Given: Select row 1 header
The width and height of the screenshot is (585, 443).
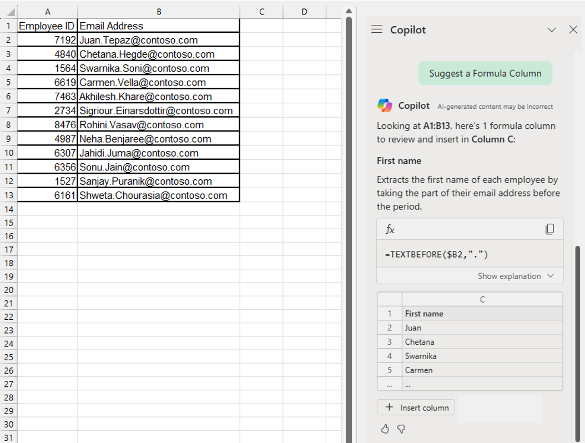Looking at the screenshot, I should point(8,26).
